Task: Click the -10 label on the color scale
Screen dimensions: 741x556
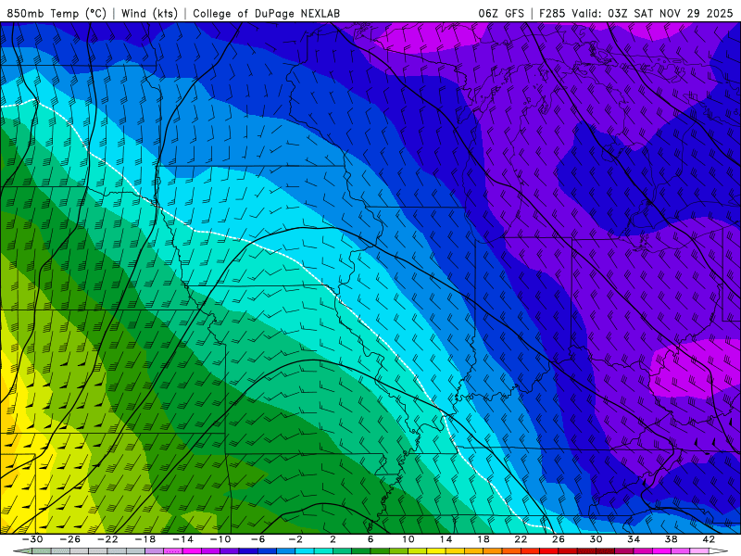Action: (x=220, y=539)
